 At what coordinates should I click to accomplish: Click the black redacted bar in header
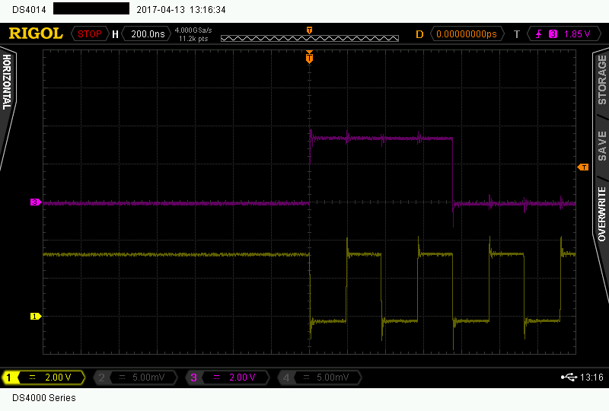[x=91, y=8]
